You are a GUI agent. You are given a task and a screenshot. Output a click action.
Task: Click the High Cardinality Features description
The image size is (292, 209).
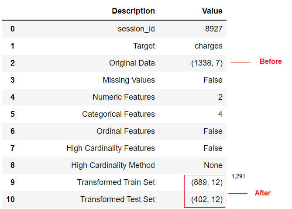coord(110,148)
